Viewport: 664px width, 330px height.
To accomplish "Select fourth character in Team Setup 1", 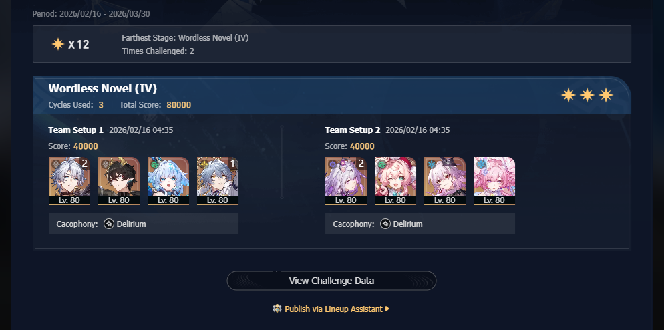I will pyautogui.click(x=218, y=181).
